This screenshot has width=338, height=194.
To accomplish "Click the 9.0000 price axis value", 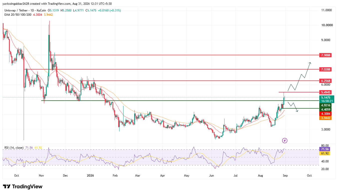I will 326,40.
